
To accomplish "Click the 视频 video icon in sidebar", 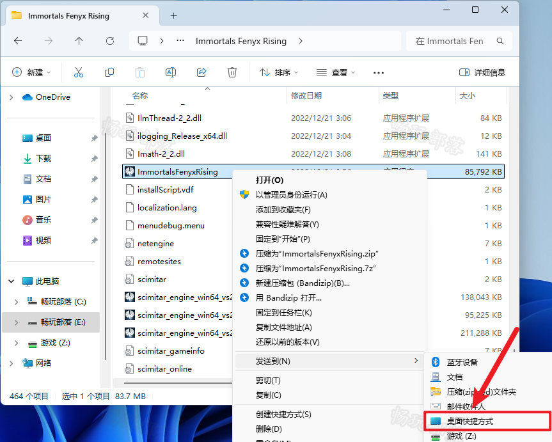I will pos(28,241).
